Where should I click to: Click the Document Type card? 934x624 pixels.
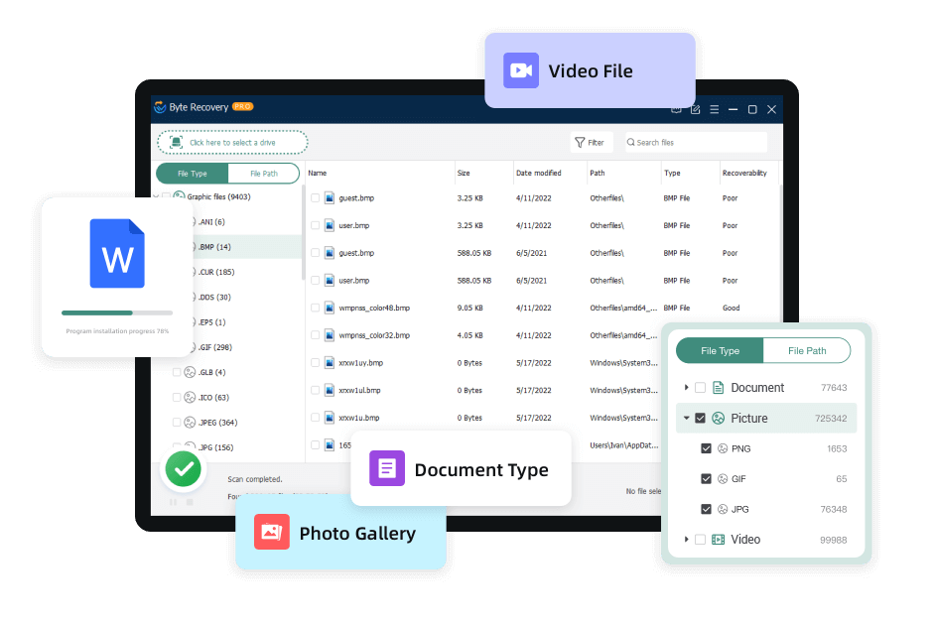point(461,468)
